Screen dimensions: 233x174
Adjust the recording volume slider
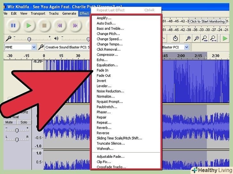29,39
